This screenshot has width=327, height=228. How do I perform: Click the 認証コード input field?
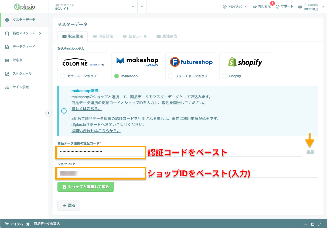point(179,152)
